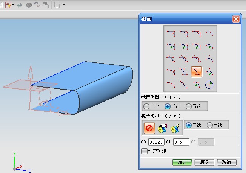Select the fillet-shoulder section type in the top row
Viewport: 246px width, 173px height.
coord(197,33)
